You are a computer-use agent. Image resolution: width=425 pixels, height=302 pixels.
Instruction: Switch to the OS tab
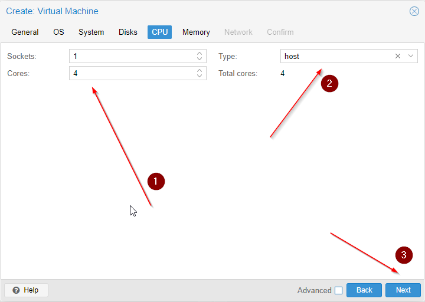click(58, 32)
